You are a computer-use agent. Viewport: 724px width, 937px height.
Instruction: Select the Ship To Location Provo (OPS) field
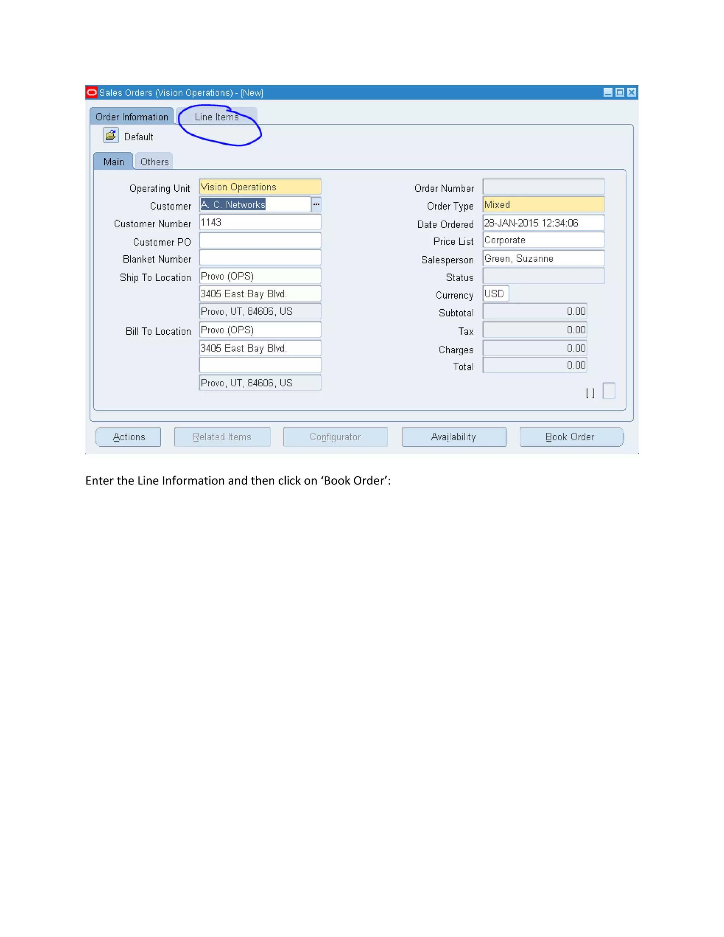pos(260,276)
